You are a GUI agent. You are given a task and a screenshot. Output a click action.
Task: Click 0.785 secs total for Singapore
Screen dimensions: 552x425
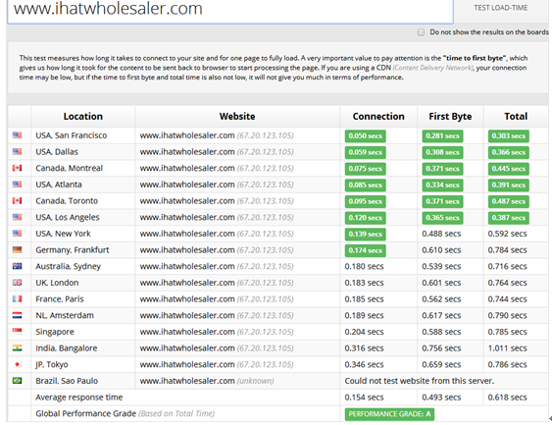click(507, 332)
